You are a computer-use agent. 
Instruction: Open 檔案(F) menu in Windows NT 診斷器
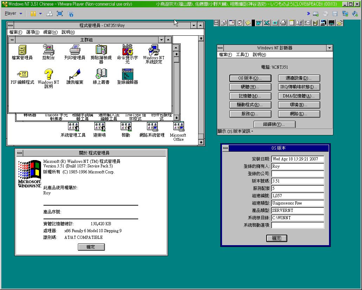(x=226, y=54)
